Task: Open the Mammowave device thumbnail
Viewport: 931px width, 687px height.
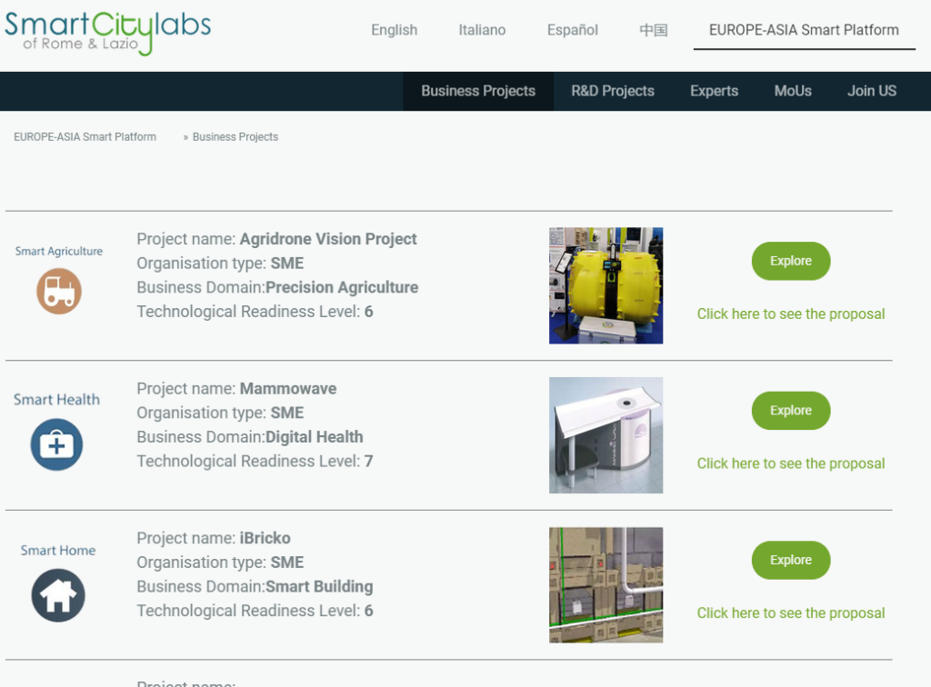Action: (606, 435)
